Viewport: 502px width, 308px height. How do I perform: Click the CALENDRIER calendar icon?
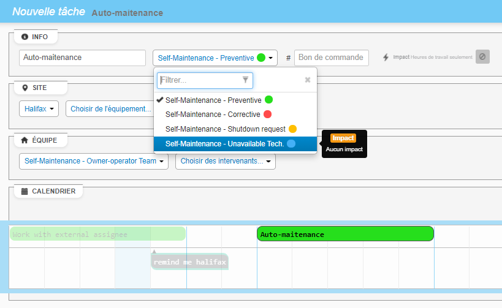(25, 191)
